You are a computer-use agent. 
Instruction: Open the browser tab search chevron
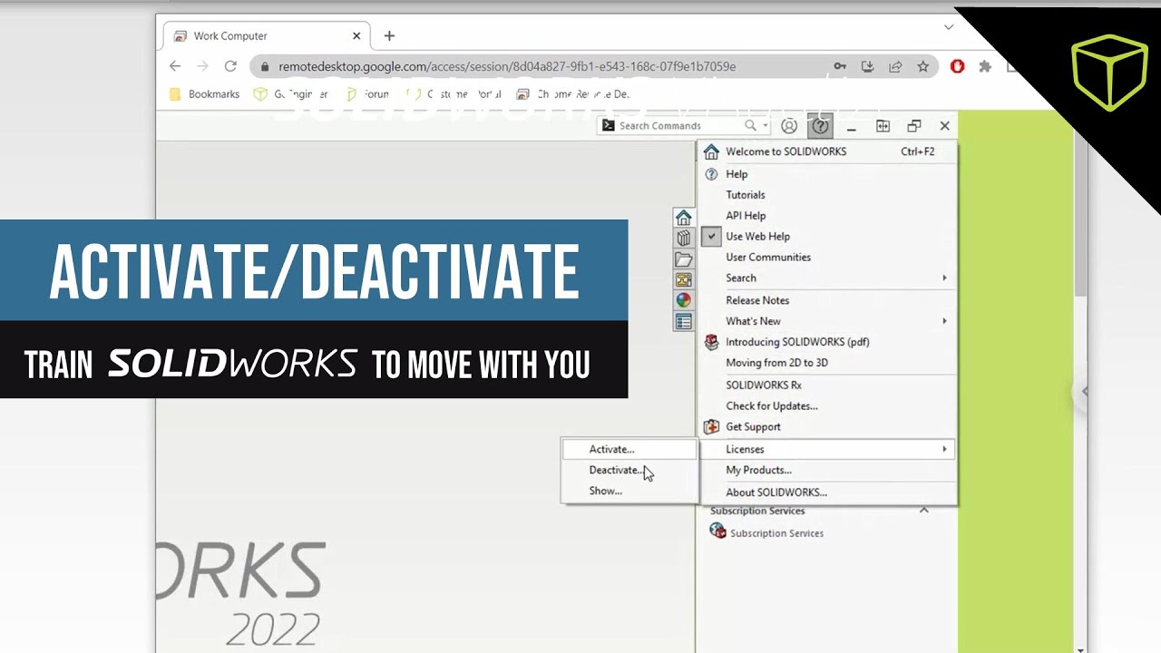tap(949, 27)
